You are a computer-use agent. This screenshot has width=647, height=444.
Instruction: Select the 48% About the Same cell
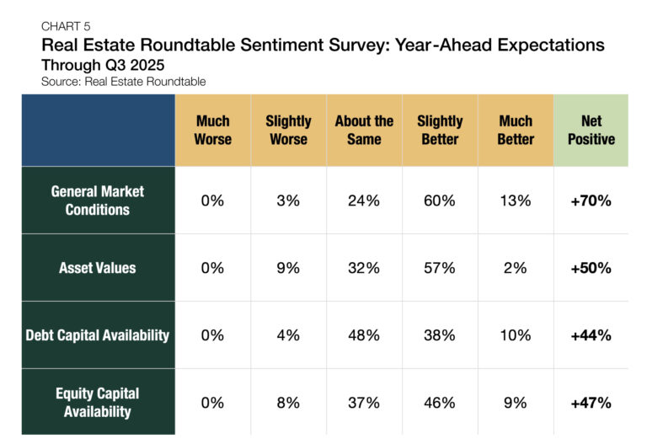point(364,335)
